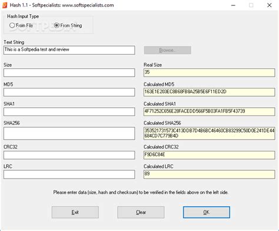
Task: Click the Size input field
Action: coord(69,72)
